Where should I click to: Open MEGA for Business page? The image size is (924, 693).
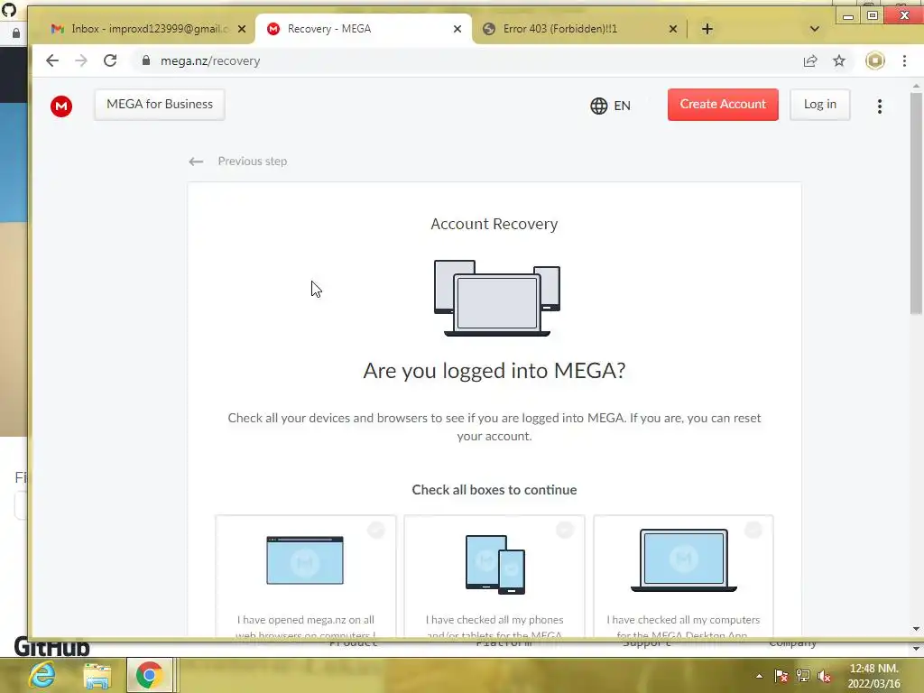(160, 105)
